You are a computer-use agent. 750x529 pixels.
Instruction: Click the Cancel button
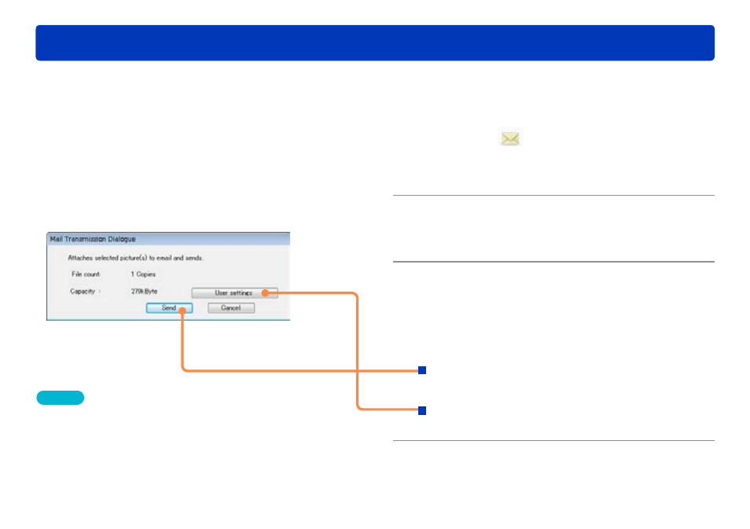tap(231, 308)
